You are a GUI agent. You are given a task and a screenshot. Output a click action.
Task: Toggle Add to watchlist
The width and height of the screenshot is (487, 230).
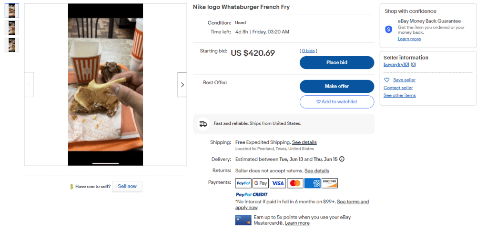pos(336,101)
